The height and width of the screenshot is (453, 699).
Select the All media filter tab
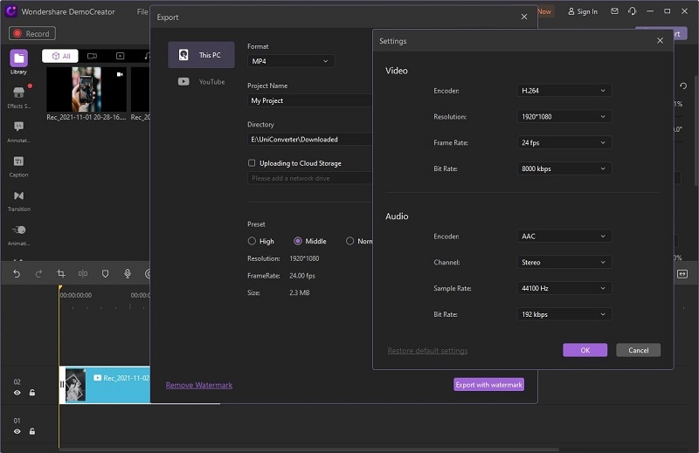pyautogui.click(x=60, y=56)
